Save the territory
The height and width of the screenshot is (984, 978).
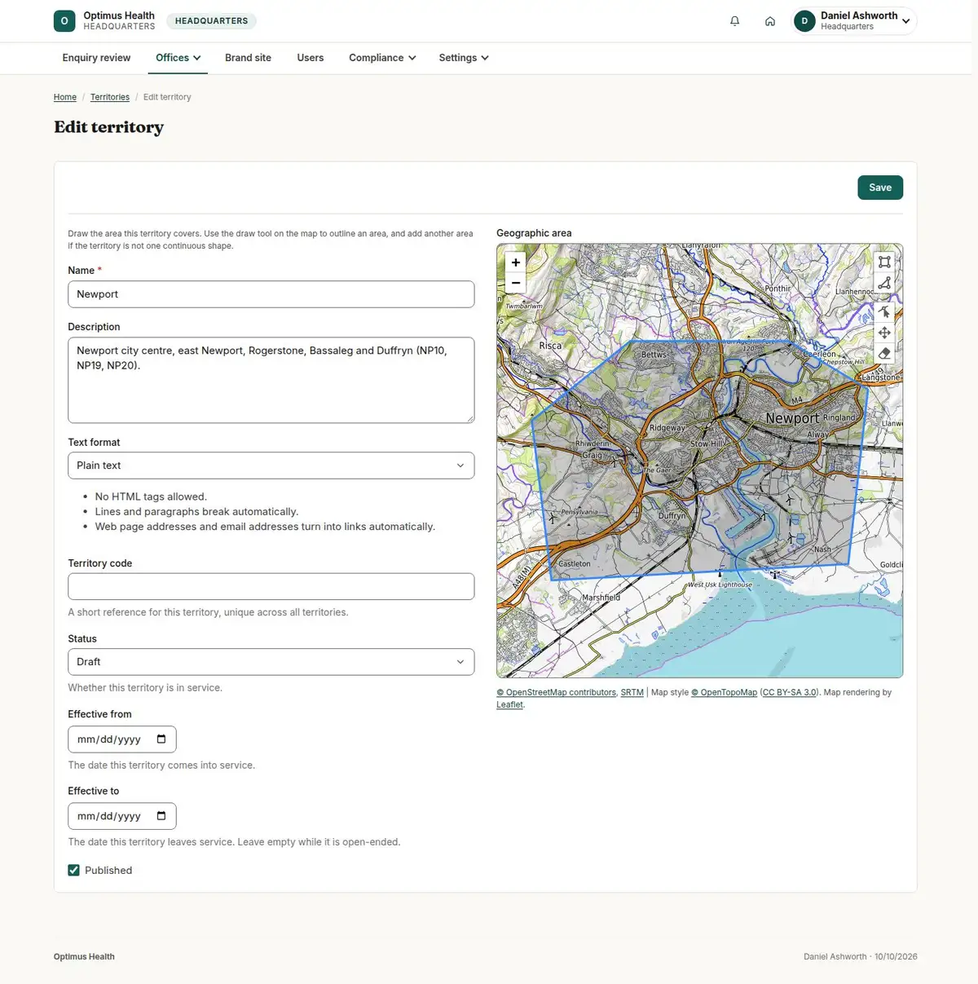click(880, 188)
